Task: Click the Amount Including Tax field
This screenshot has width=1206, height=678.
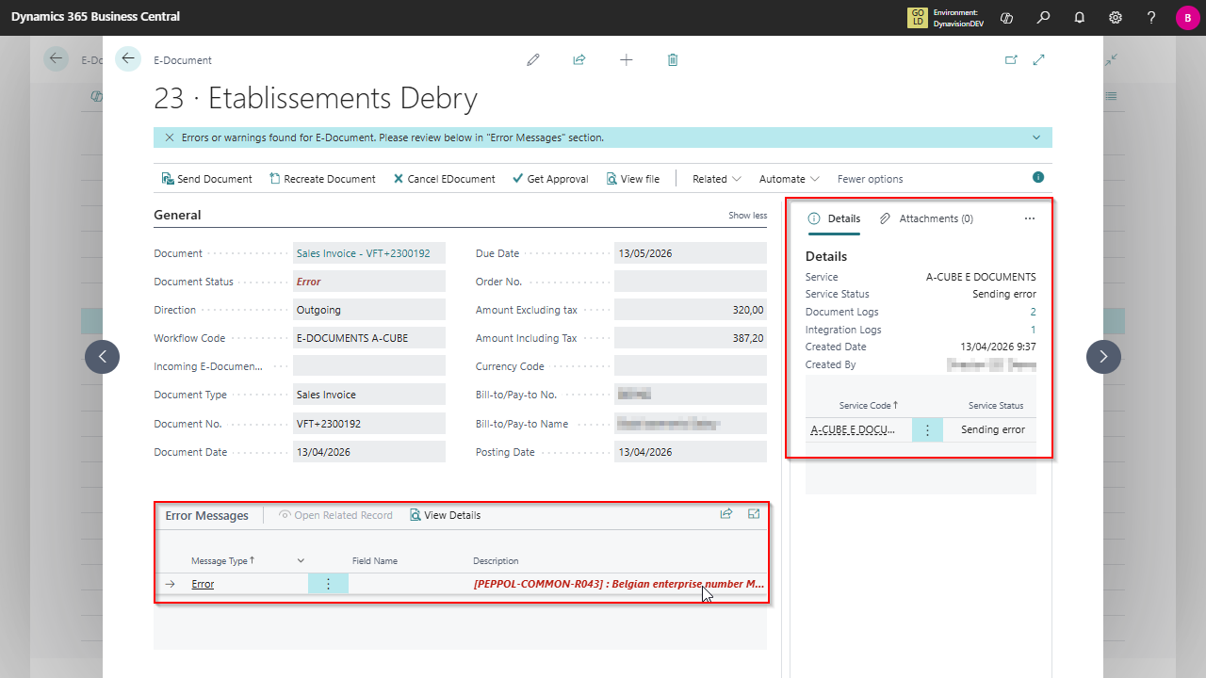Action: (x=691, y=338)
